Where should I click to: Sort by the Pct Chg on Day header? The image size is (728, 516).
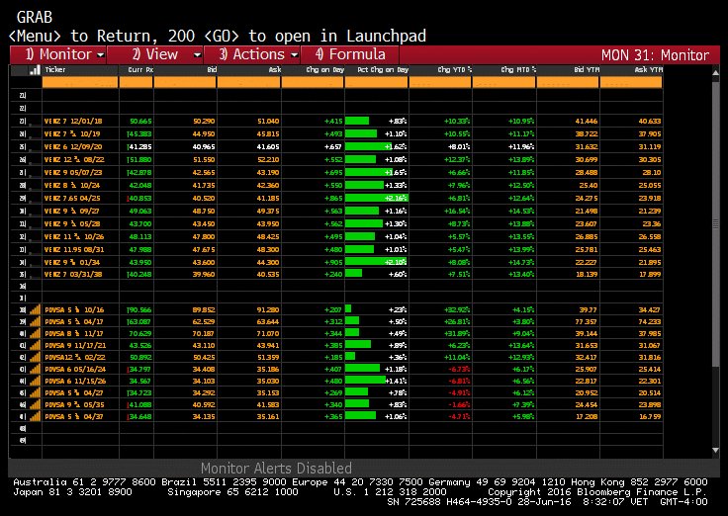point(383,69)
